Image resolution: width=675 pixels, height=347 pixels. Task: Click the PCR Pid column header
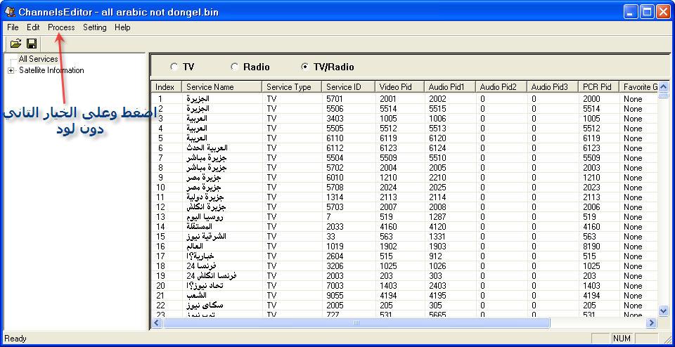(x=598, y=87)
